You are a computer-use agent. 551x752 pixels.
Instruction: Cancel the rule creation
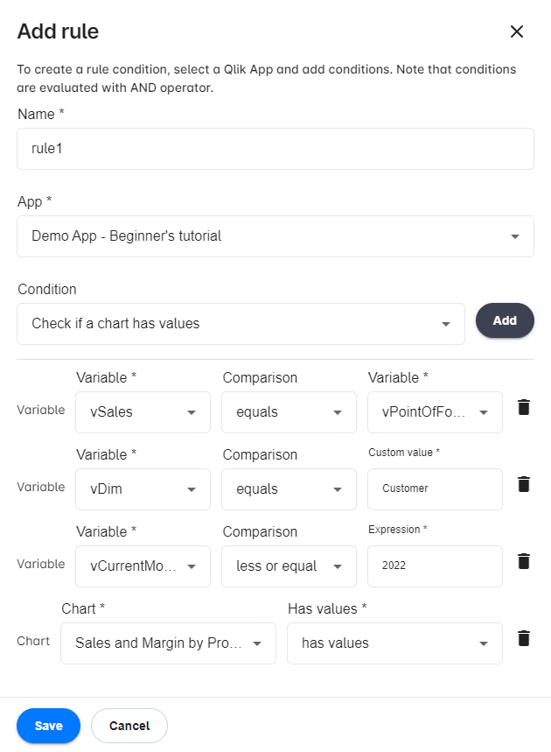click(129, 726)
